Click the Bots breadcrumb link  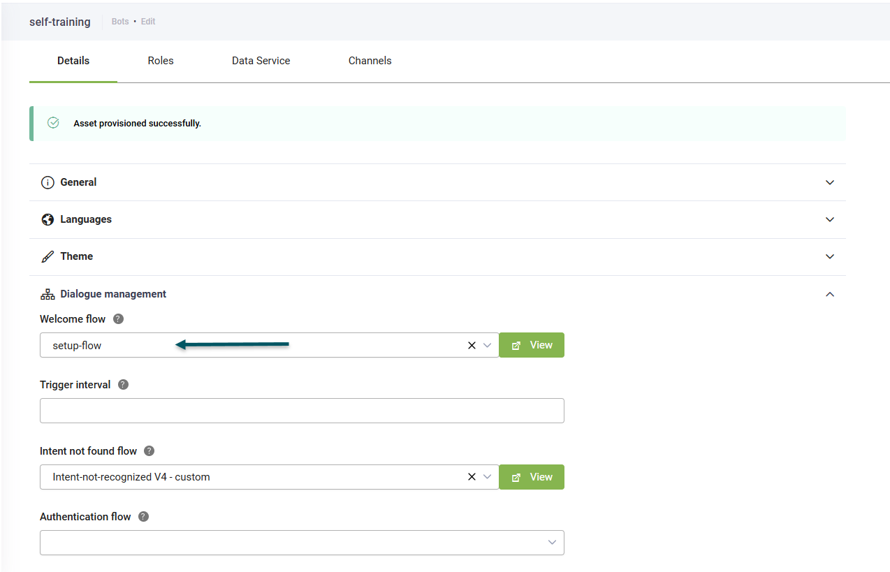click(120, 22)
